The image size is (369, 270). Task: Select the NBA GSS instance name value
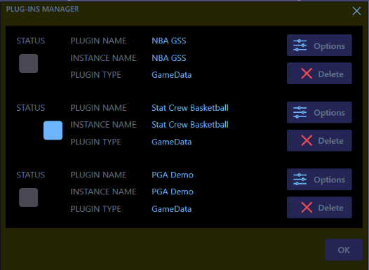tap(169, 58)
